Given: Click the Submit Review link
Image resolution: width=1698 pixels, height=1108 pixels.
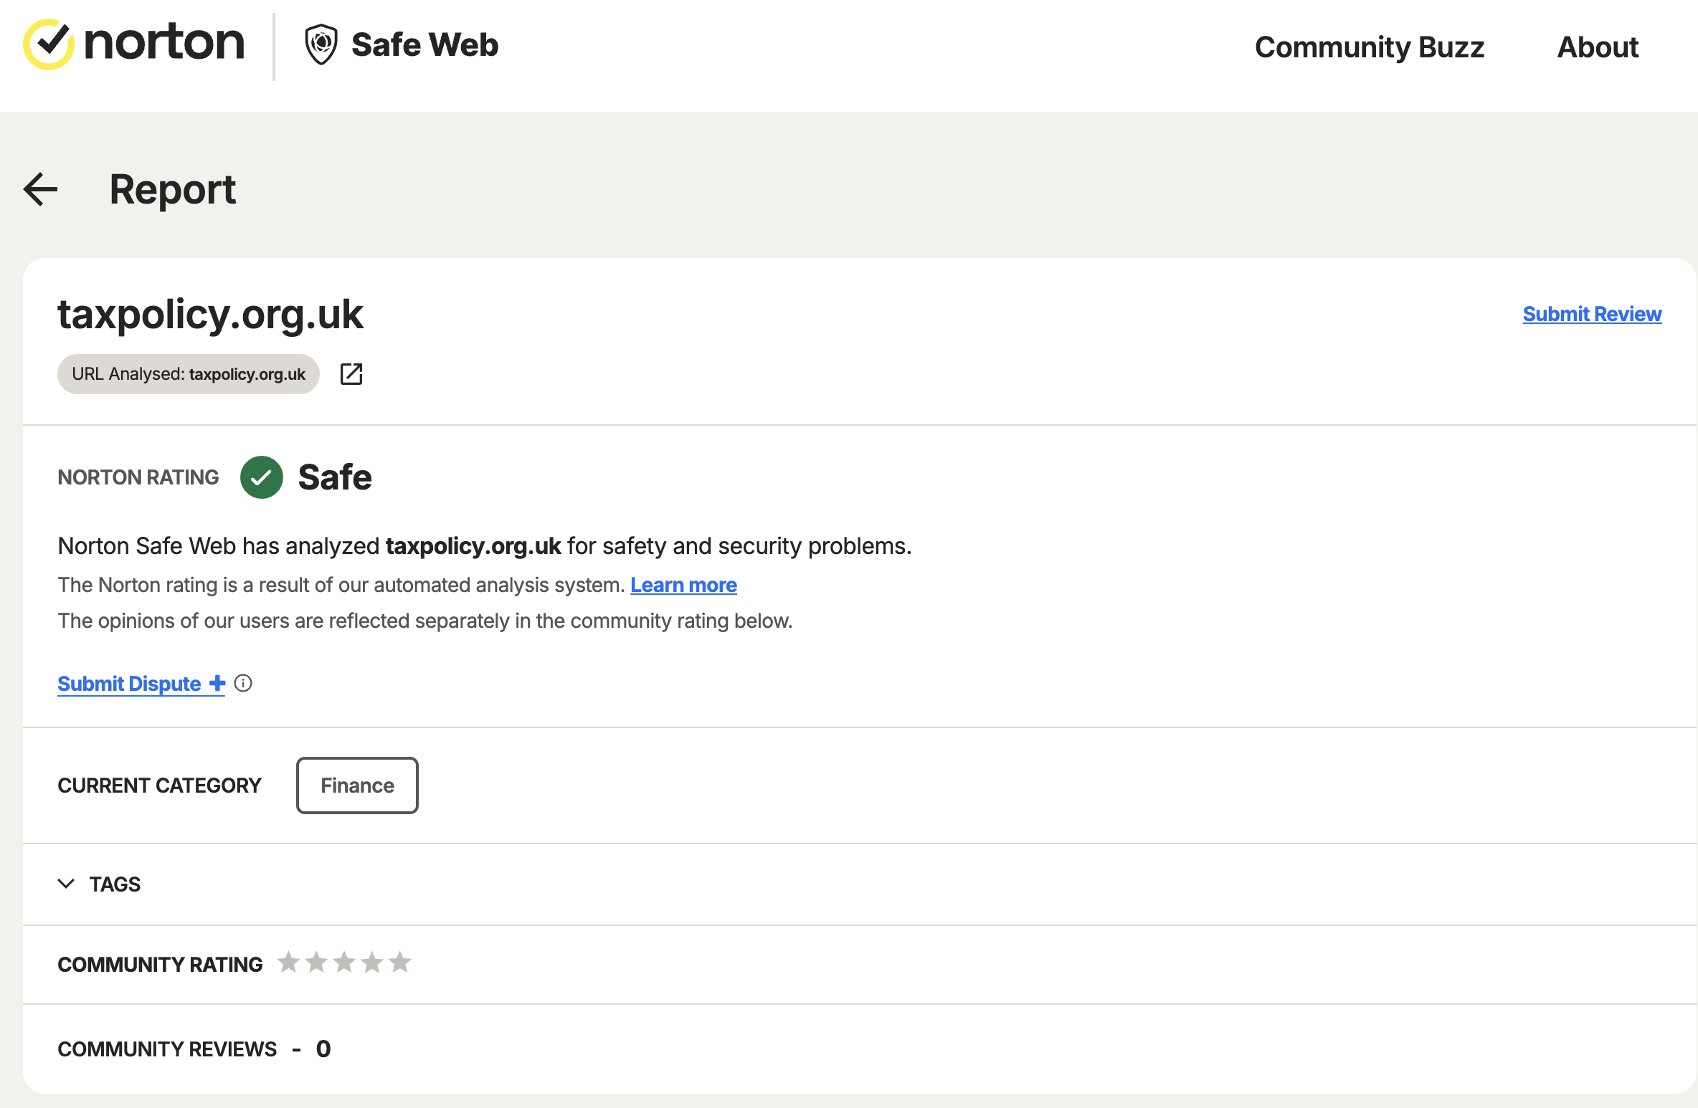Looking at the screenshot, I should [1592, 314].
